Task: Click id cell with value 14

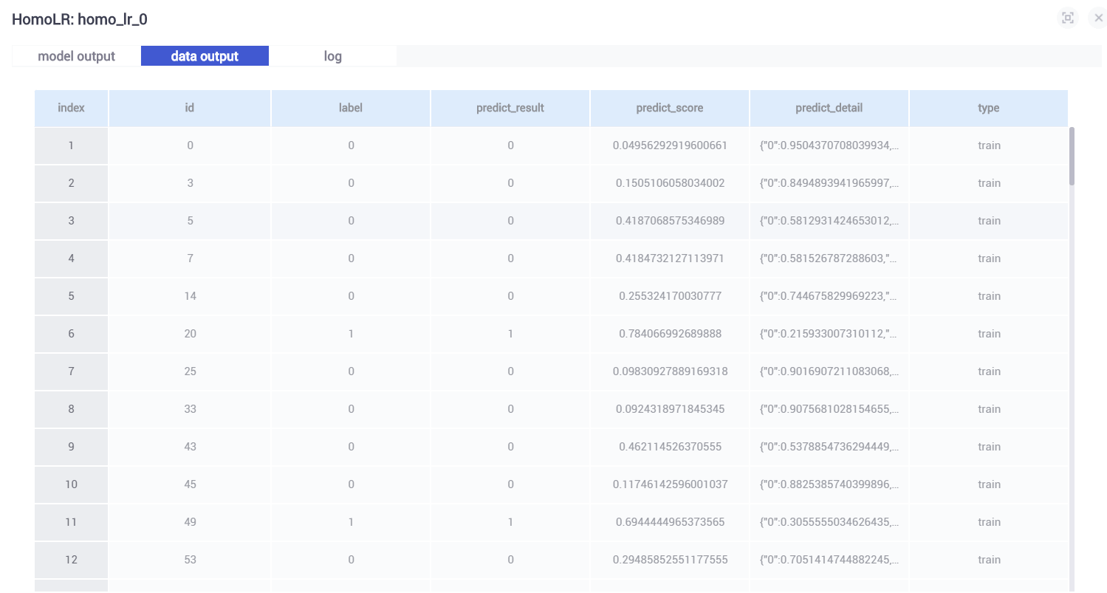Action: click(x=190, y=296)
